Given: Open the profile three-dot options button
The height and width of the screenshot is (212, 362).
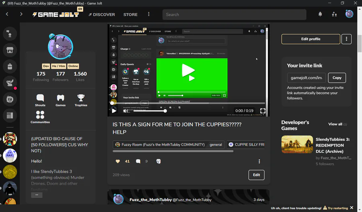Looking at the screenshot, I should [347, 39].
